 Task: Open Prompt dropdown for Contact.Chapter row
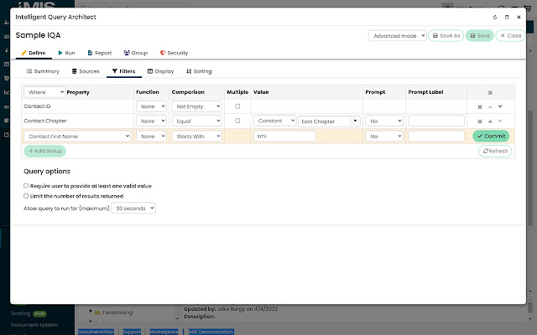[384, 121]
